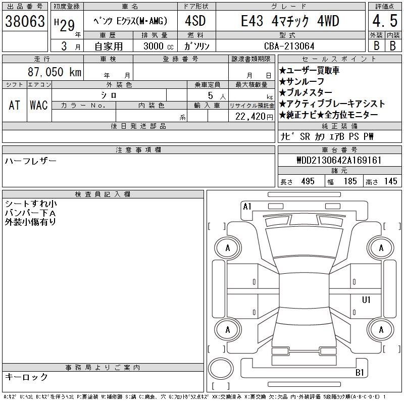Viewport: 404px width, 404px height.
Task: Click the U1 dent mark on the diagram
Action: [x=366, y=300]
